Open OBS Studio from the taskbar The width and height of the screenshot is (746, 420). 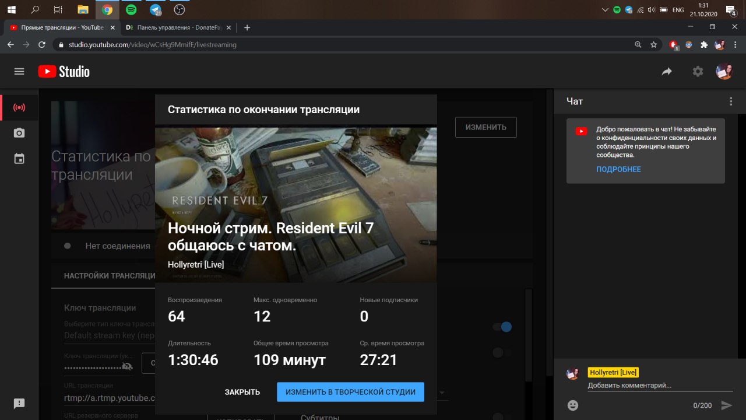pos(180,9)
